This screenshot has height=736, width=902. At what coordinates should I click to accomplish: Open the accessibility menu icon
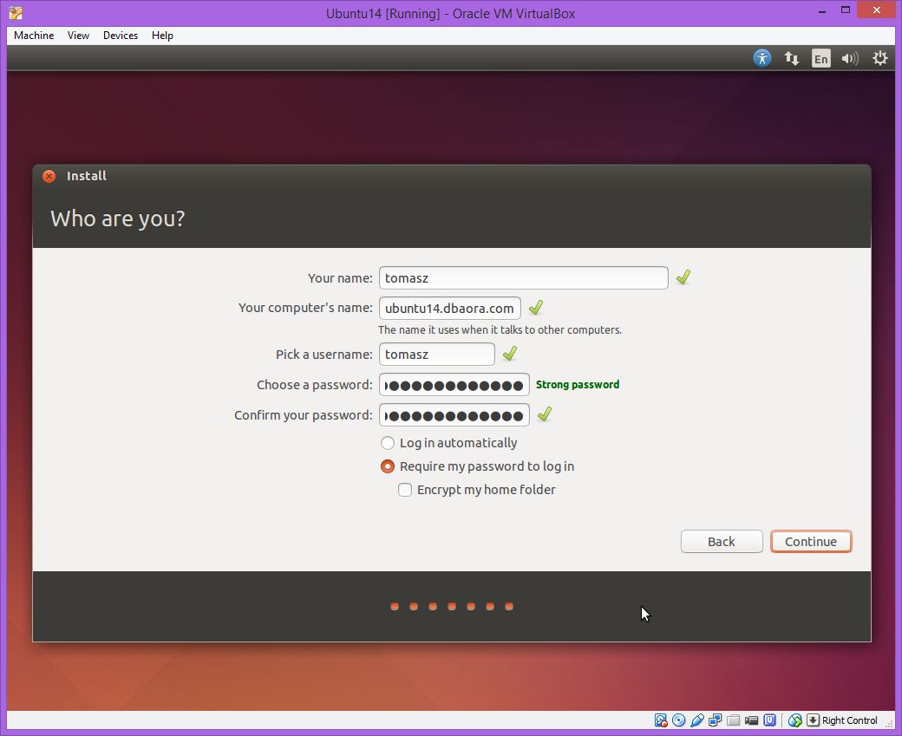point(762,58)
